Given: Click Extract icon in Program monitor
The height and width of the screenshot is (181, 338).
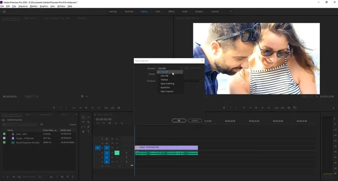Looking at the screenshot, I should click(283, 108).
